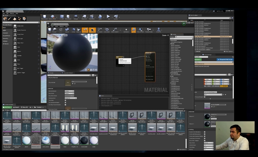Select the Foliage mode icon
This screenshot has height=157, width=258.
[19, 19]
